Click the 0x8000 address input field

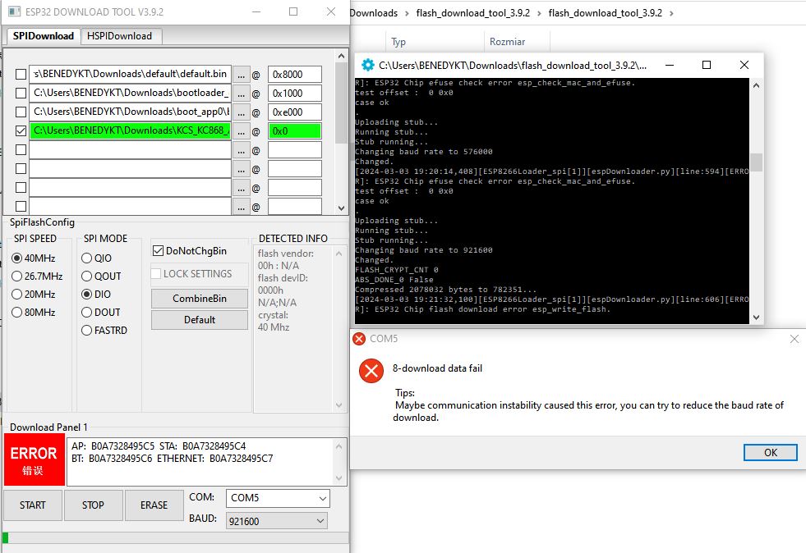[294, 74]
